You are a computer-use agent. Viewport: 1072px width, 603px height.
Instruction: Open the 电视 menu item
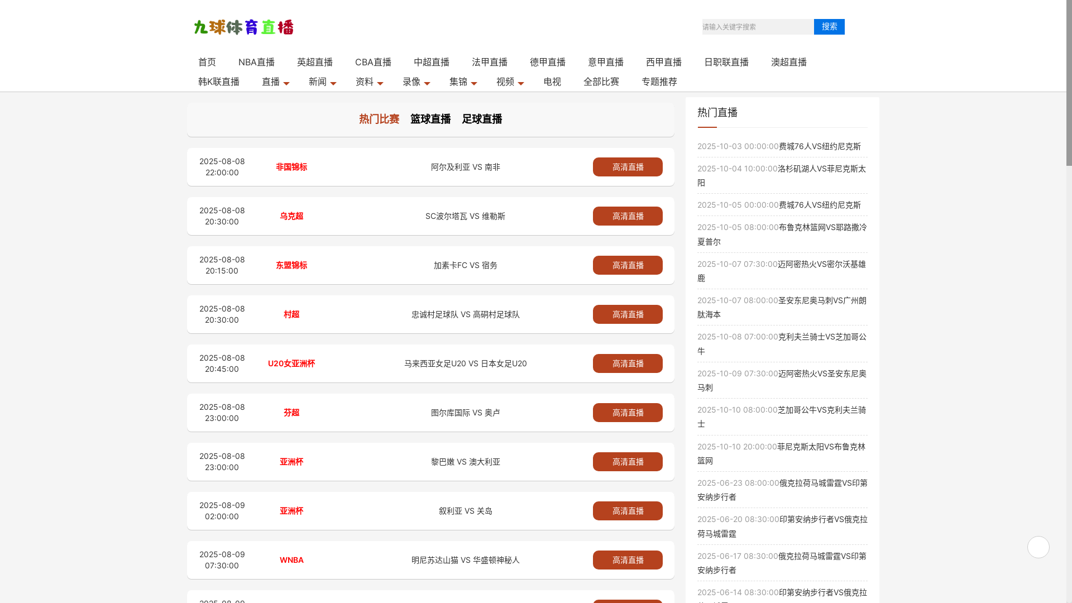[552, 82]
